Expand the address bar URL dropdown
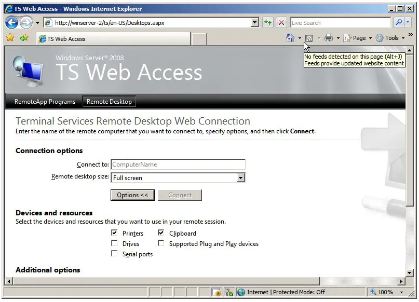The image size is (419, 302). pyautogui.click(x=254, y=22)
